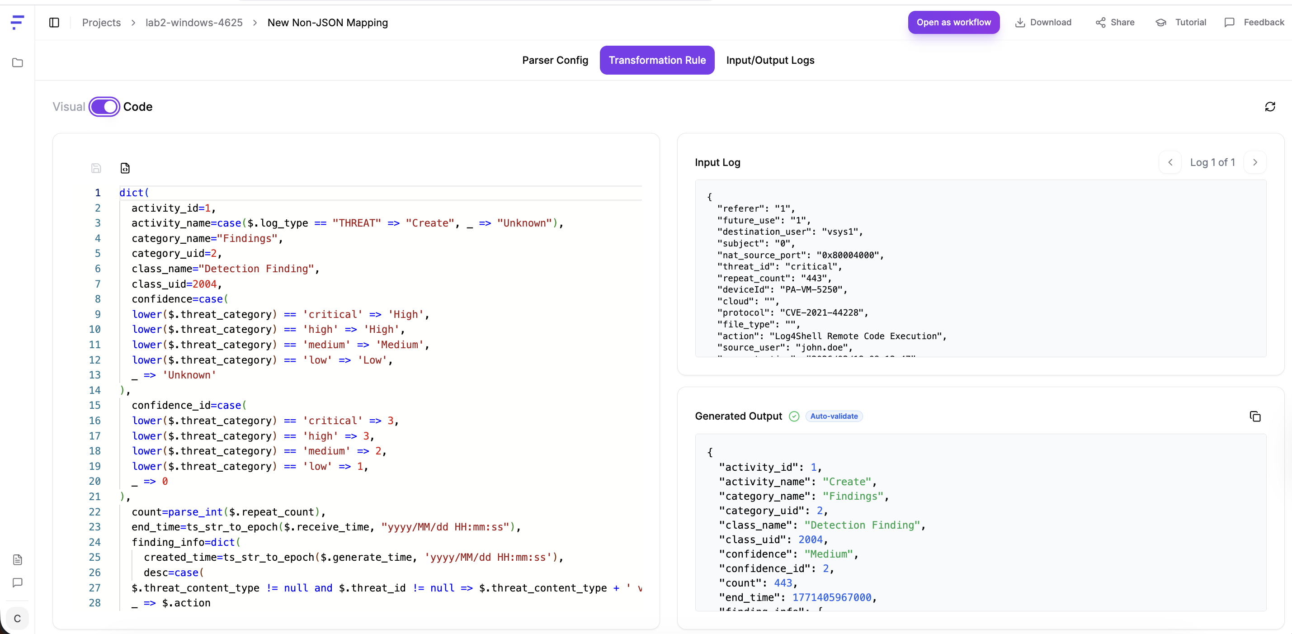Click the Share button
Viewport: 1292px width, 634px height.
point(1115,23)
